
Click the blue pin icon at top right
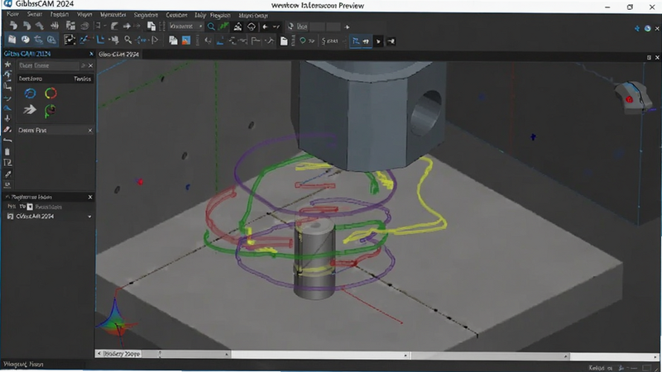pos(637,28)
